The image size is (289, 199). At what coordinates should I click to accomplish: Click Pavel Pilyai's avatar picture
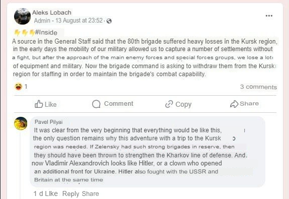(x=21, y=123)
